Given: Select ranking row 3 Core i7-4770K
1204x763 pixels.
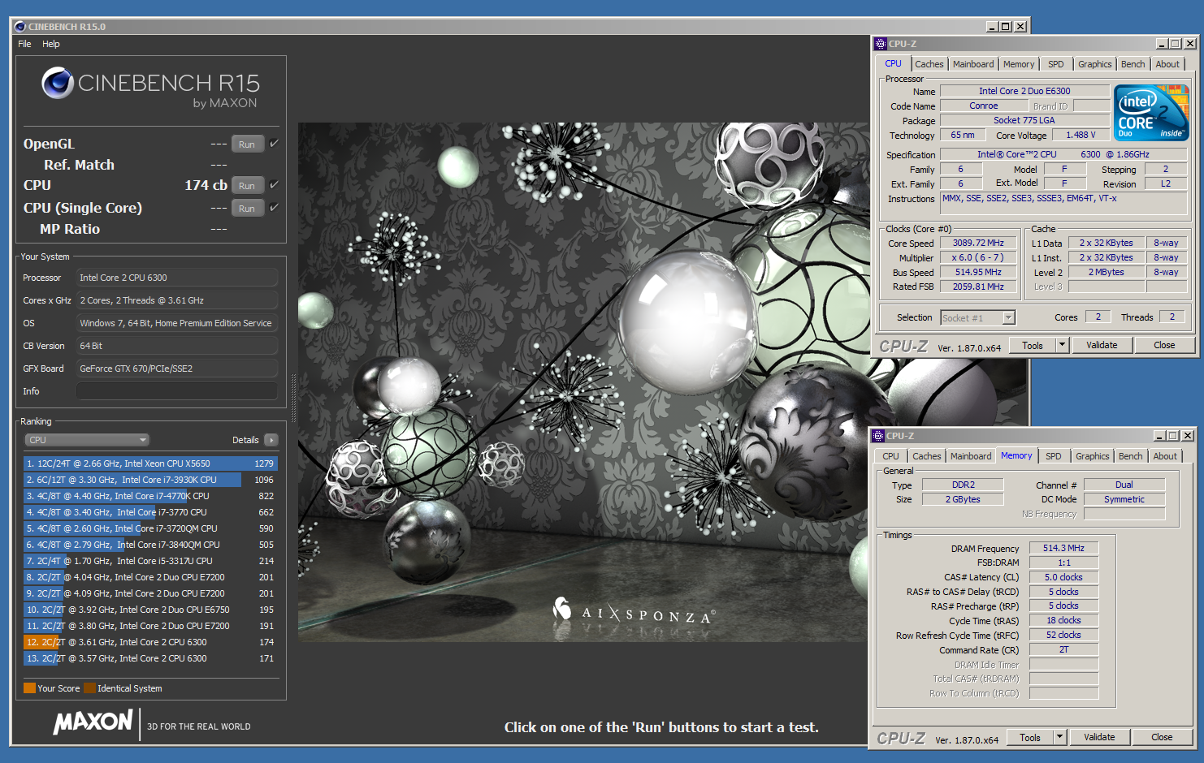Looking at the screenshot, I should coord(150,496).
